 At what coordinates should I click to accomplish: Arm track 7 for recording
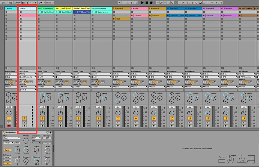pyautogui.click(x=118, y=126)
